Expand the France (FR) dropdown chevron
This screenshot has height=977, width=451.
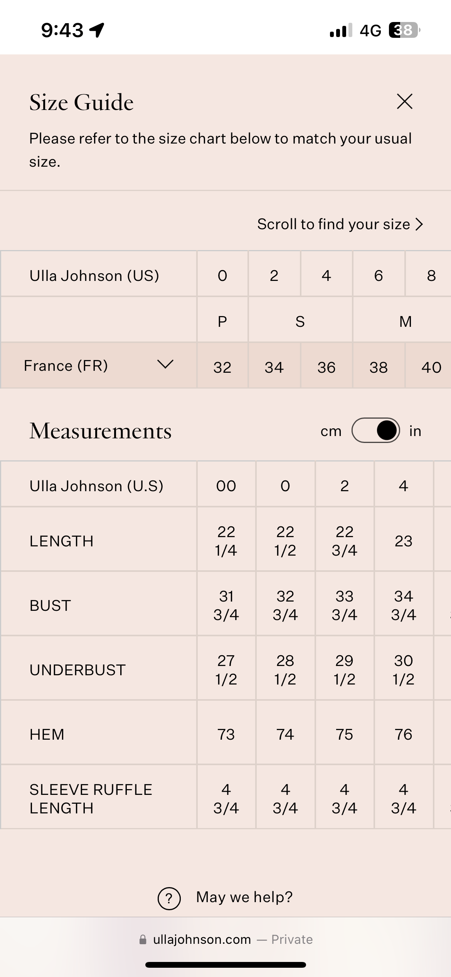(x=165, y=364)
